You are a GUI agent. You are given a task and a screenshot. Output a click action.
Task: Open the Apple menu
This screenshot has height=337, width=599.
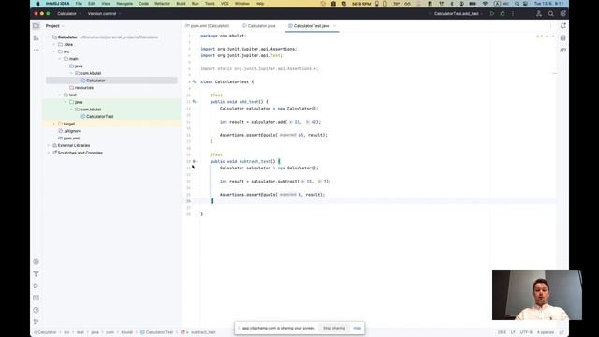37,4
